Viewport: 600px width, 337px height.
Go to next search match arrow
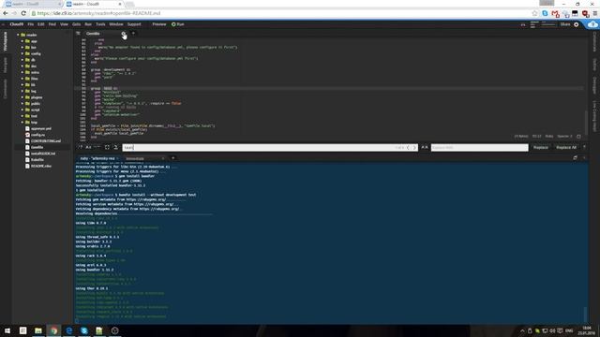pos(414,148)
